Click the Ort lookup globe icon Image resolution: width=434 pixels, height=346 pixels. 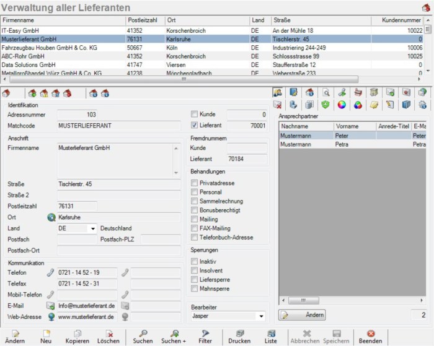coord(51,217)
